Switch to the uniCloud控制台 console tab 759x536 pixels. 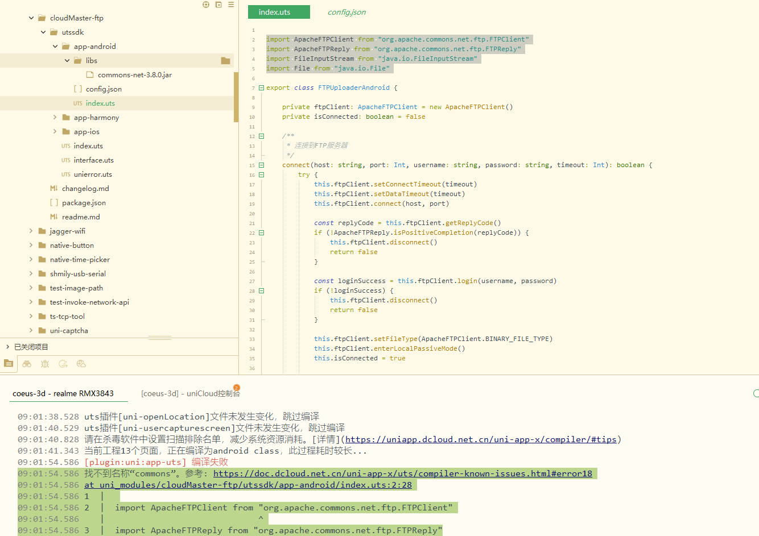(190, 393)
